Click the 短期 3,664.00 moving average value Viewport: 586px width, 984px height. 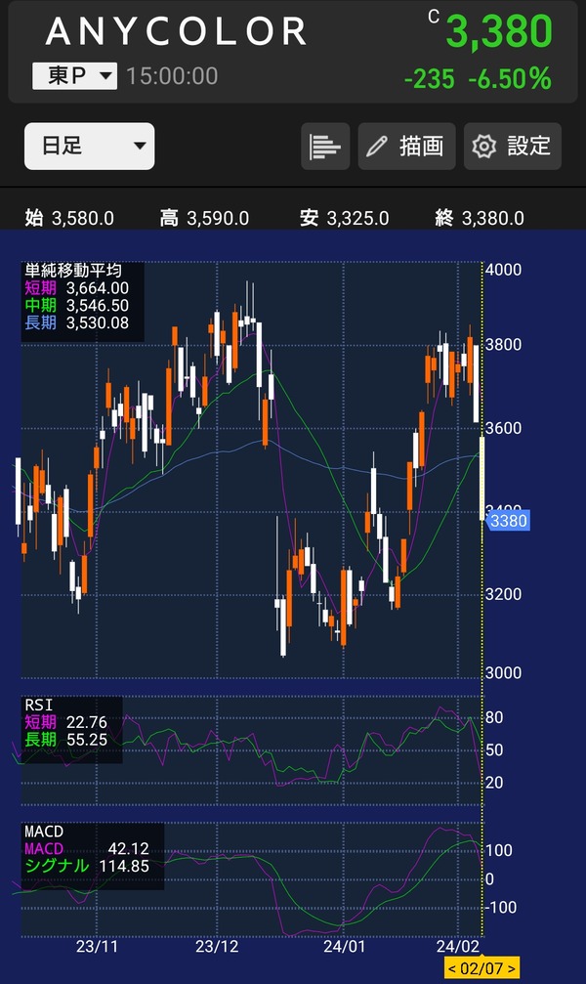tap(76, 288)
